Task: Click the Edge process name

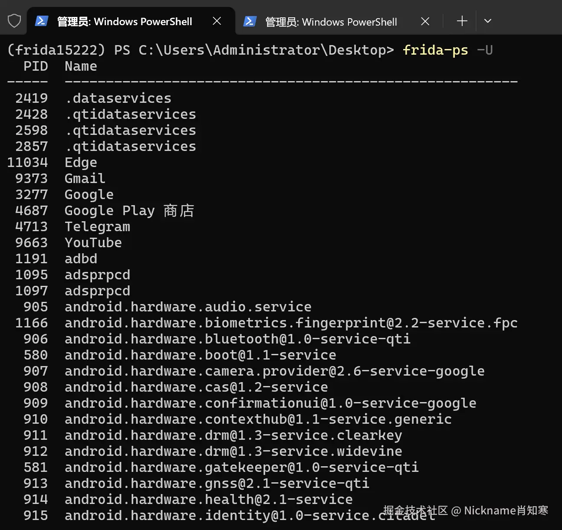Action: pos(81,163)
